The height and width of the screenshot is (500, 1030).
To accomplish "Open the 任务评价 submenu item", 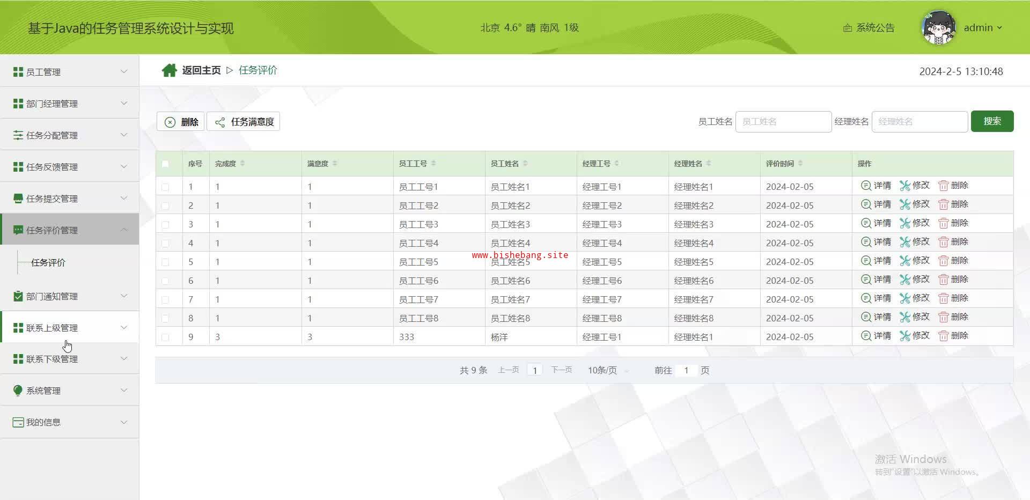I will (48, 262).
